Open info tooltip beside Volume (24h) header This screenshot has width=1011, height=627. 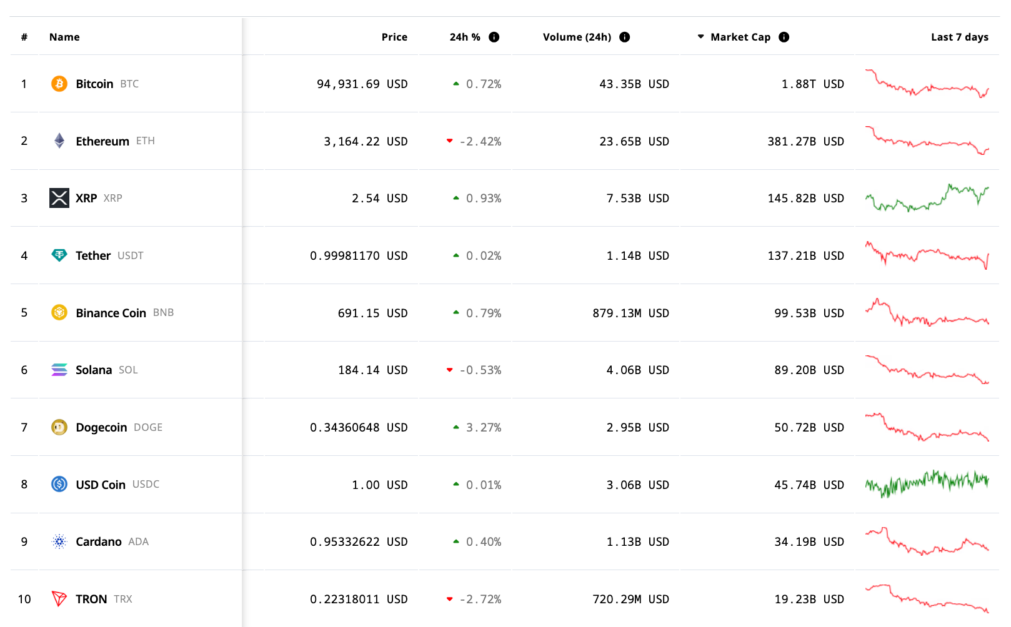tap(624, 37)
